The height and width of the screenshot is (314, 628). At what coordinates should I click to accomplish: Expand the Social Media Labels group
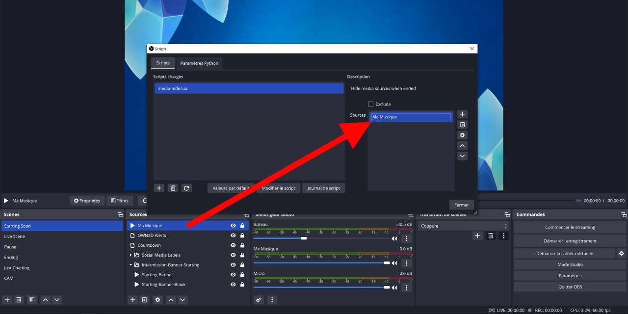(130, 255)
